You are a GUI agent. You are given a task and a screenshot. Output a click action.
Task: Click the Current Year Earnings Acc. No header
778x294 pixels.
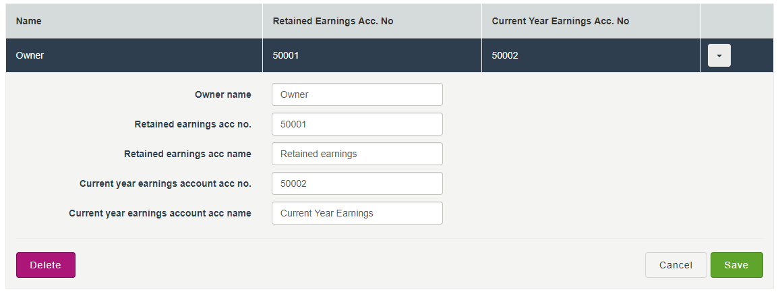click(x=560, y=21)
